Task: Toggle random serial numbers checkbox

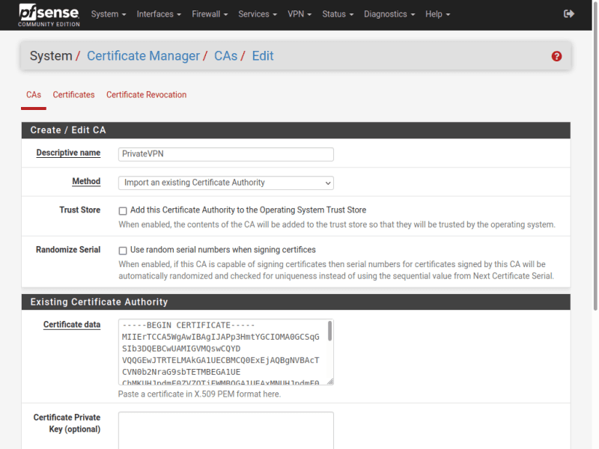Action: [123, 251]
